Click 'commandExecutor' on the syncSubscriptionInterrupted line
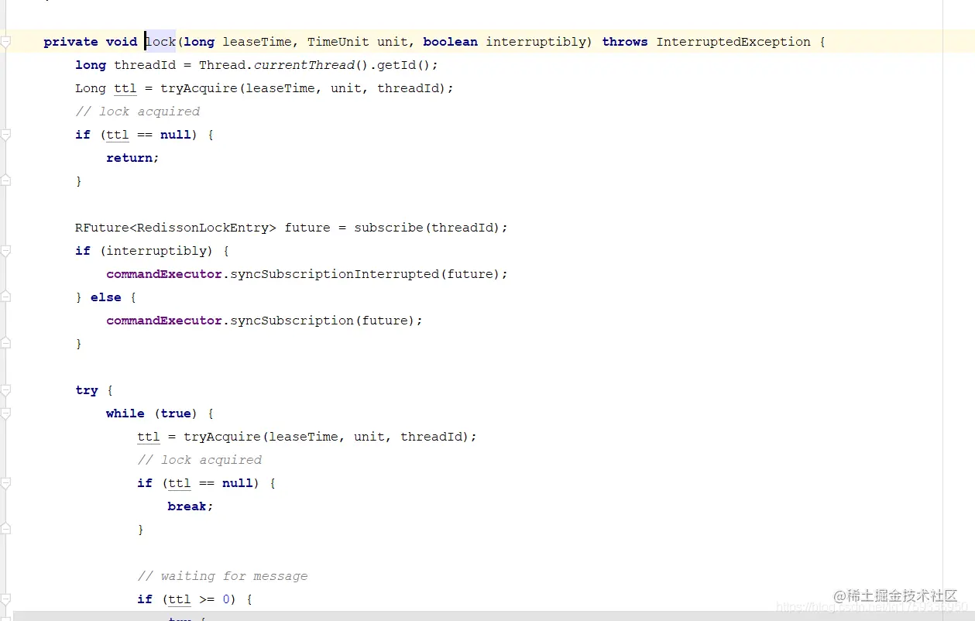The height and width of the screenshot is (621, 975). click(164, 274)
